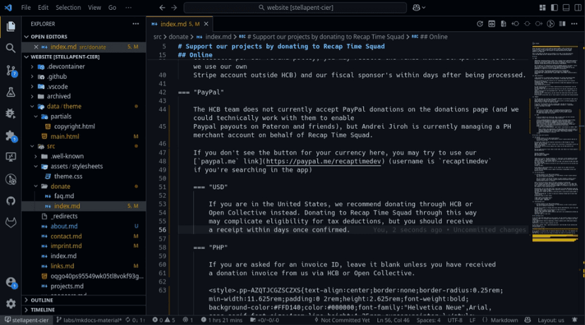This screenshot has height=325, width=585.
Task: Click the command center search box
Action: [x=295, y=8]
